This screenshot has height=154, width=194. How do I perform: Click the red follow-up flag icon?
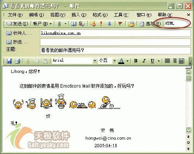coord(120,24)
